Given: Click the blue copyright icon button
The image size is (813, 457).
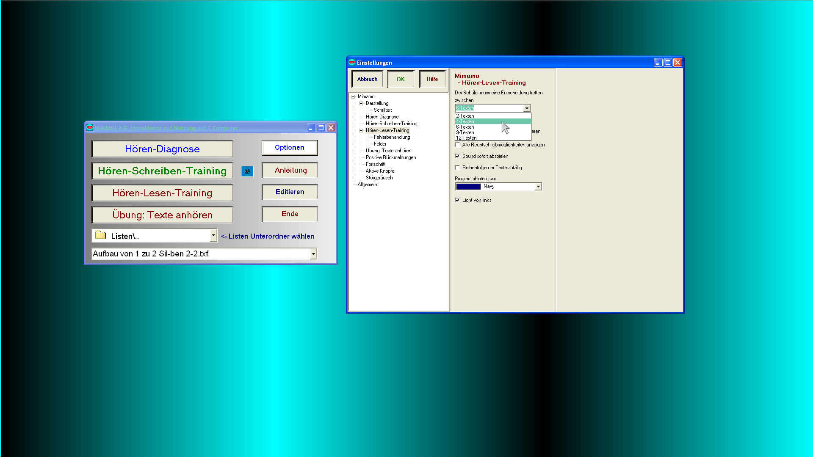Looking at the screenshot, I should [247, 171].
